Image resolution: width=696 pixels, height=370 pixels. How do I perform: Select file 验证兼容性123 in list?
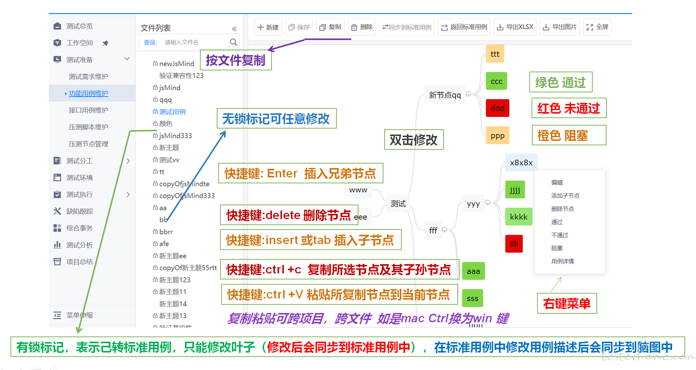pyautogui.click(x=181, y=76)
